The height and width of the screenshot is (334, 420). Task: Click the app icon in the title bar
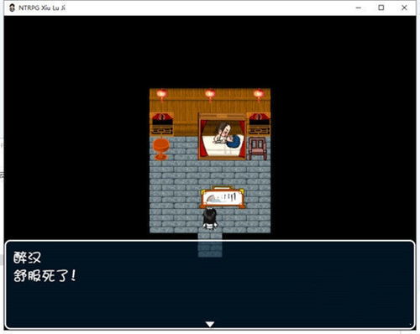pos(12,8)
